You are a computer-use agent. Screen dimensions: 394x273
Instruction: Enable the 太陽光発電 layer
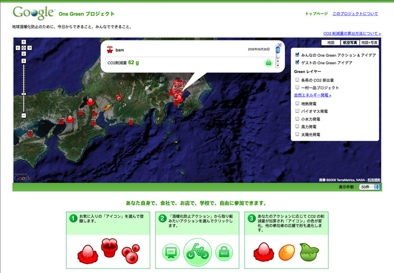(297, 134)
